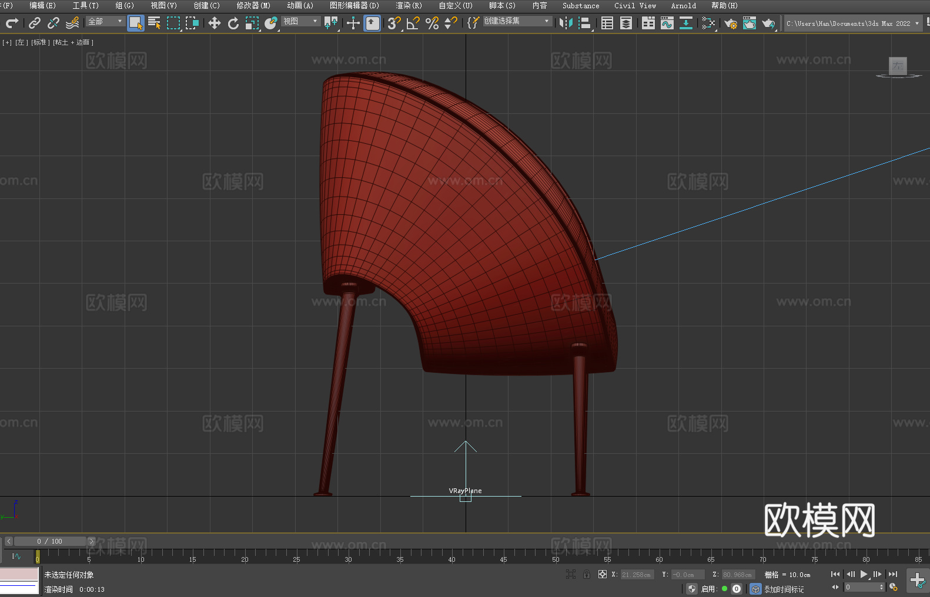The image size is (930, 597).
Task: Click the Use Pivot Point Center icon
Action: pyautogui.click(x=331, y=23)
